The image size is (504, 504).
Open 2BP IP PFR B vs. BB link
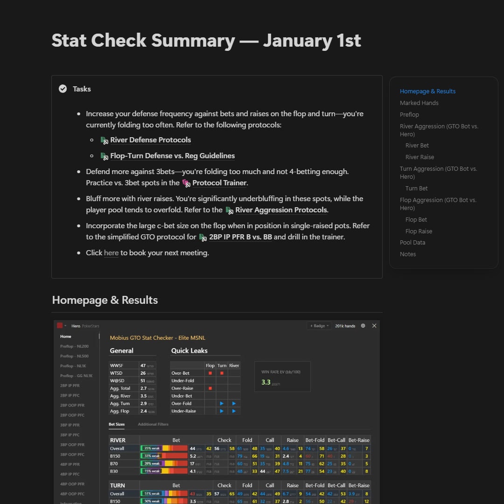click(x=240, y=237)
